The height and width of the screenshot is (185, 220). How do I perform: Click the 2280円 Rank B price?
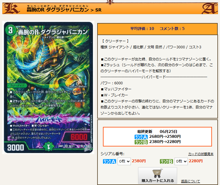click(196, 161)
